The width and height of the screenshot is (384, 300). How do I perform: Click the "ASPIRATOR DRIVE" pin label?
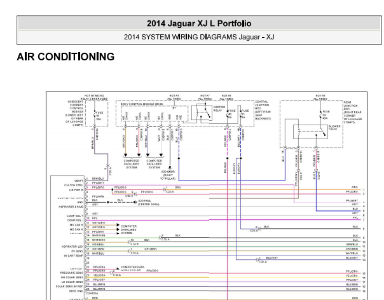coord(71,207)
